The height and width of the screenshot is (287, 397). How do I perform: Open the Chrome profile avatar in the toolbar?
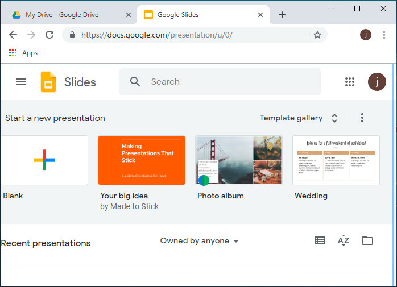pyautogui.click(x=366, y=35)
